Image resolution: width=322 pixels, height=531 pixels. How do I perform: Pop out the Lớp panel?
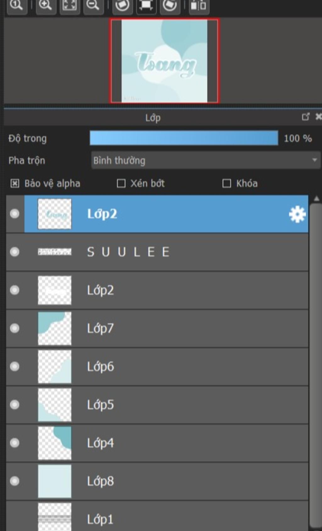click(305, 117)
